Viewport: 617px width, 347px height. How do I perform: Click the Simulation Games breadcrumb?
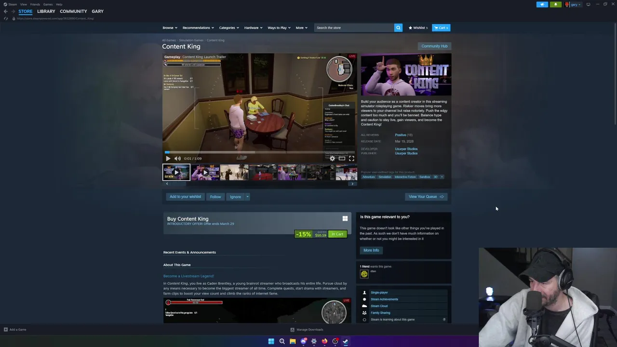191,40
